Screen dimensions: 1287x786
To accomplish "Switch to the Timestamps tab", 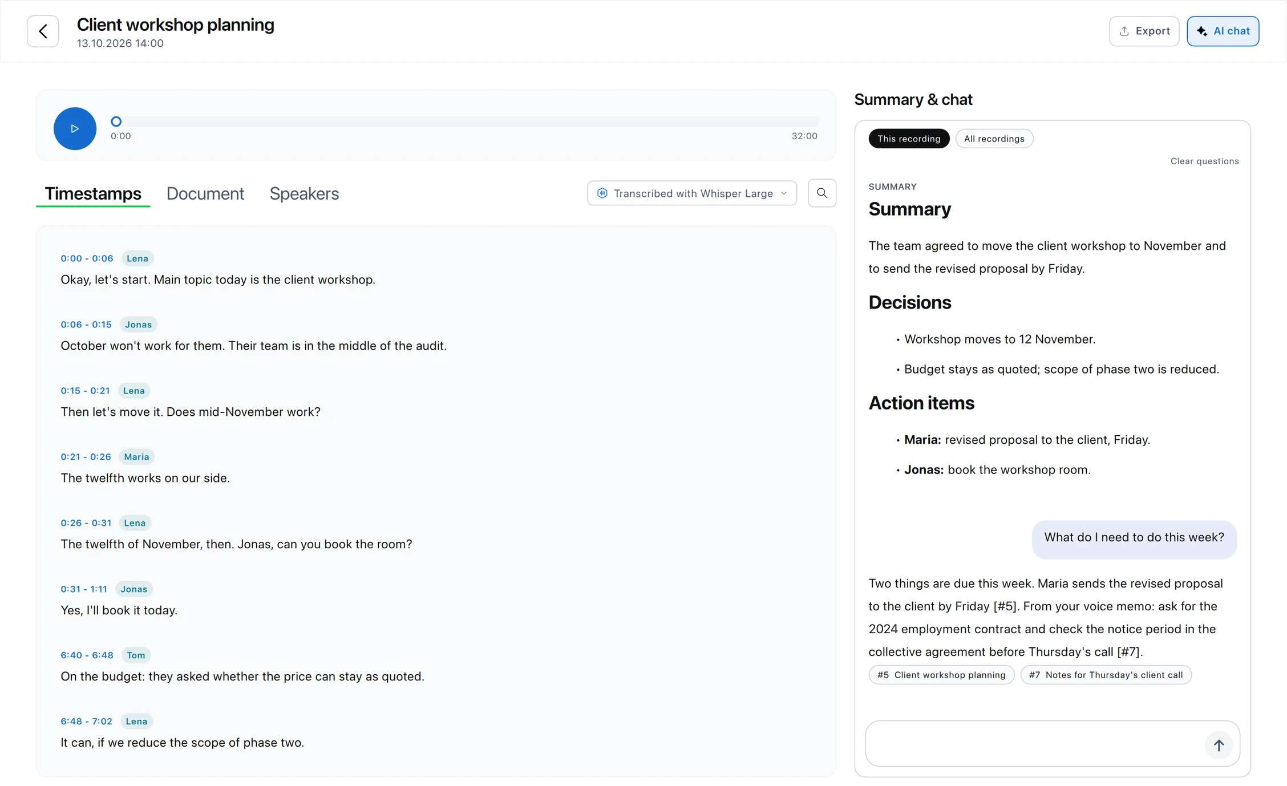I will click(93, 194).
